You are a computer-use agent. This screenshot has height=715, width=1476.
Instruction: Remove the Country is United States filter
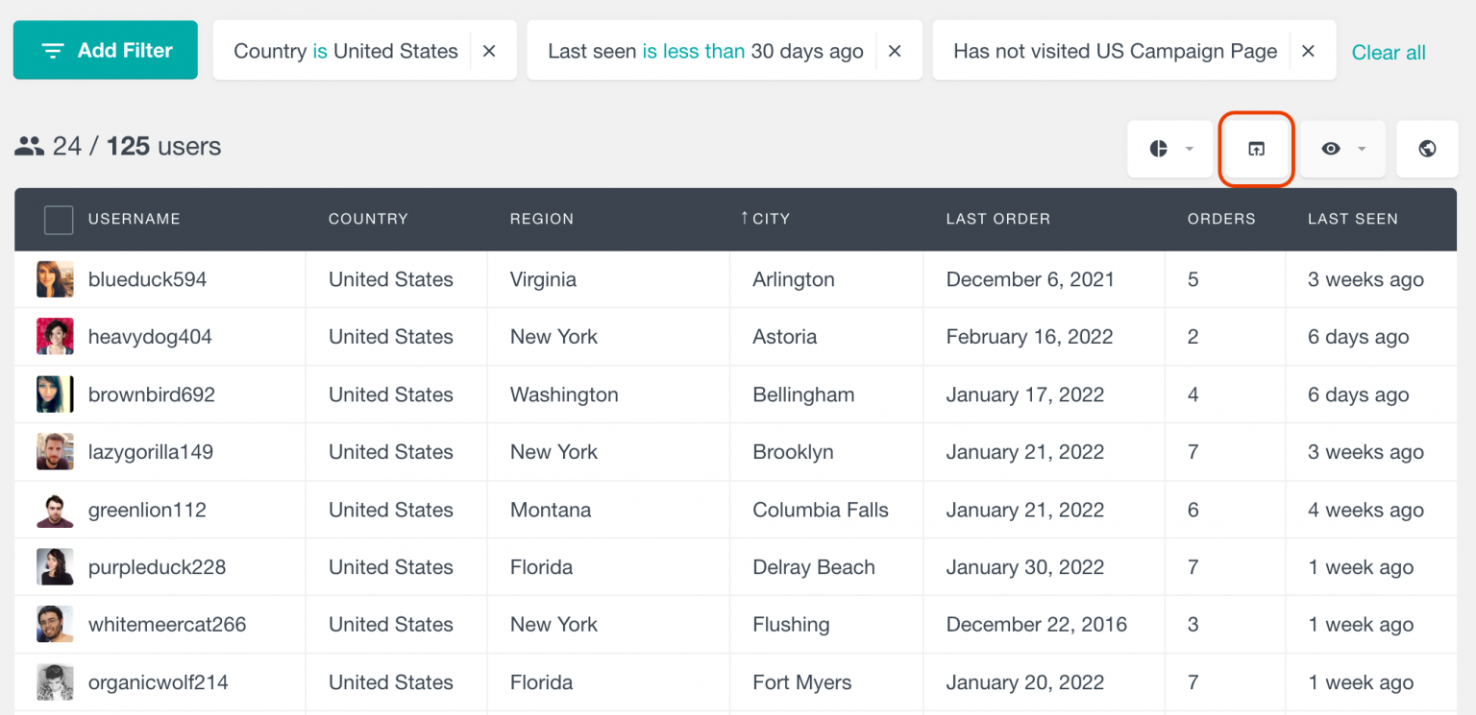pos(490,51)
